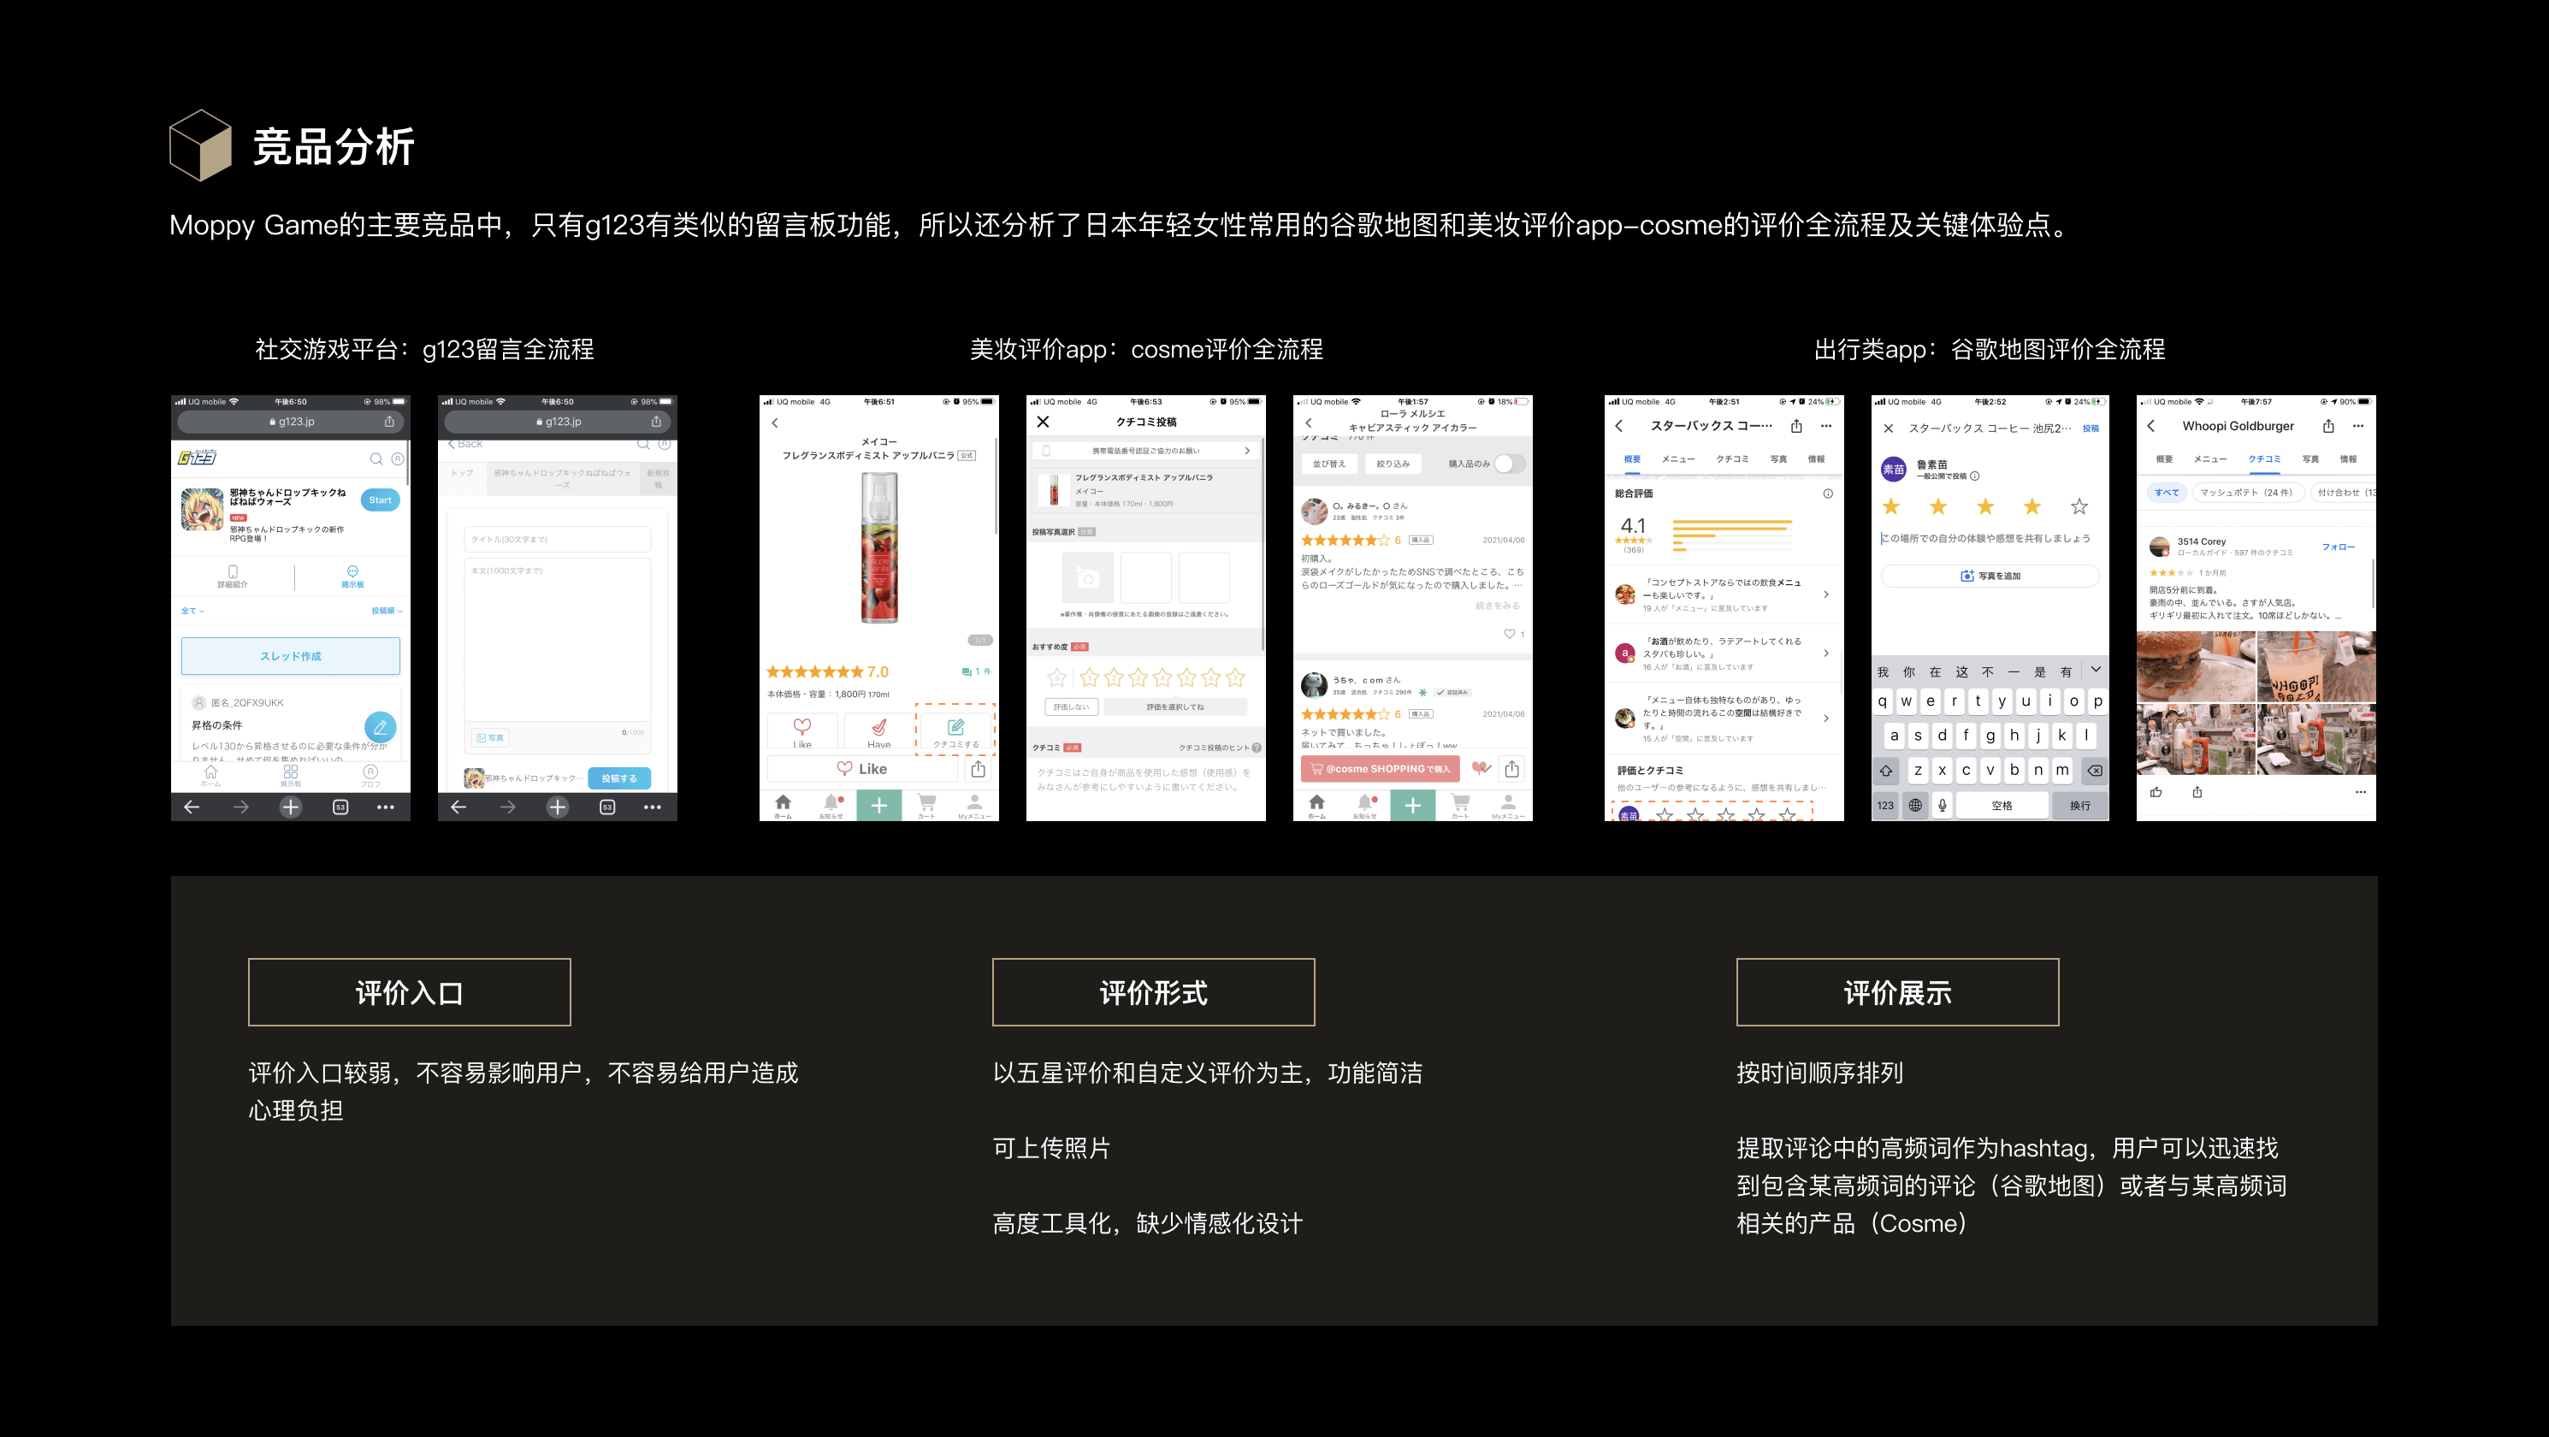Image resolution: width=2549 pixels, height=1437 pixels.
Task: Tap the green plus post icon in cosme
Action: [878, 806]
